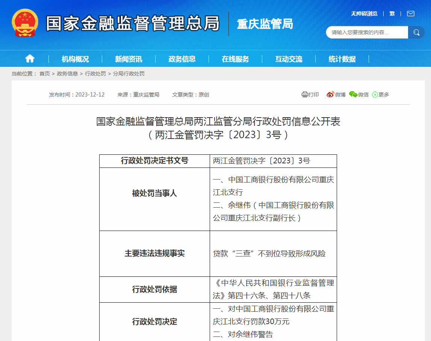Click the 无障碍浏览 link
This screenshot has height=341, width=431.
[x=364, y=14]
